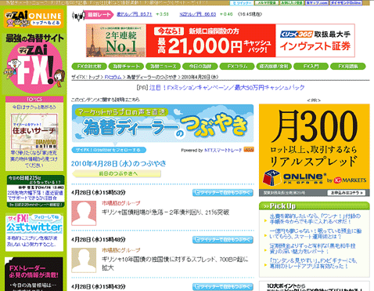The image size is (374, 291).
Task: Click the beige silhouette avatar of second tweet
Action: coord(84,260)
